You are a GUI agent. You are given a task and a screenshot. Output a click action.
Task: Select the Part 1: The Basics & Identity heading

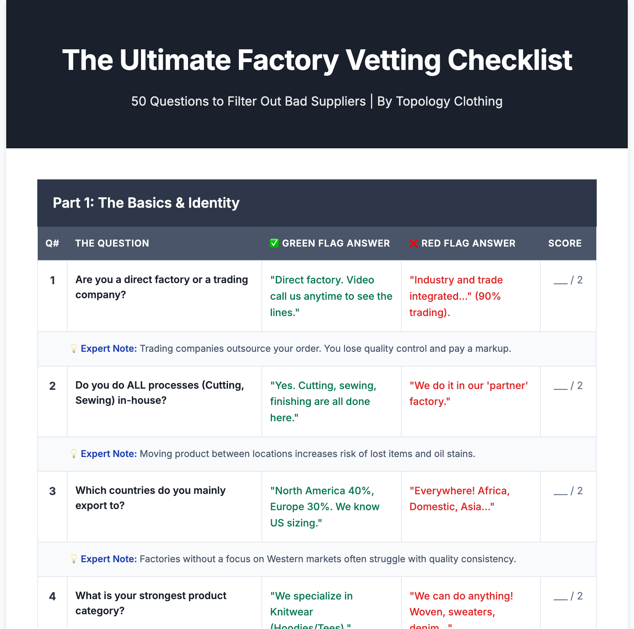(146, 203)
